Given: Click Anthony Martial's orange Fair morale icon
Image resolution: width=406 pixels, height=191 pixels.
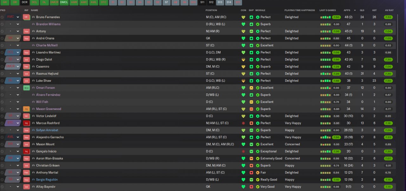Looking at the screenshot, I should [x=258, y=173].
